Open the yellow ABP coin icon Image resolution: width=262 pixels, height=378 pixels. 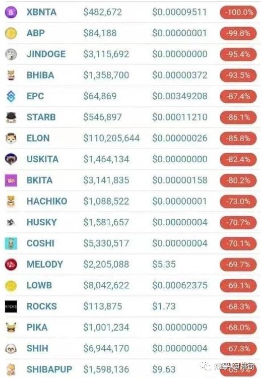11,33
